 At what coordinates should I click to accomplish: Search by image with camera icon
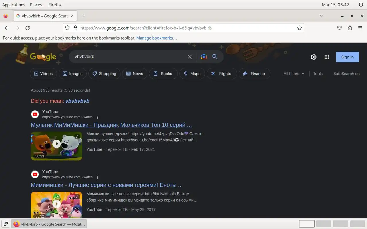click(204, 57)
